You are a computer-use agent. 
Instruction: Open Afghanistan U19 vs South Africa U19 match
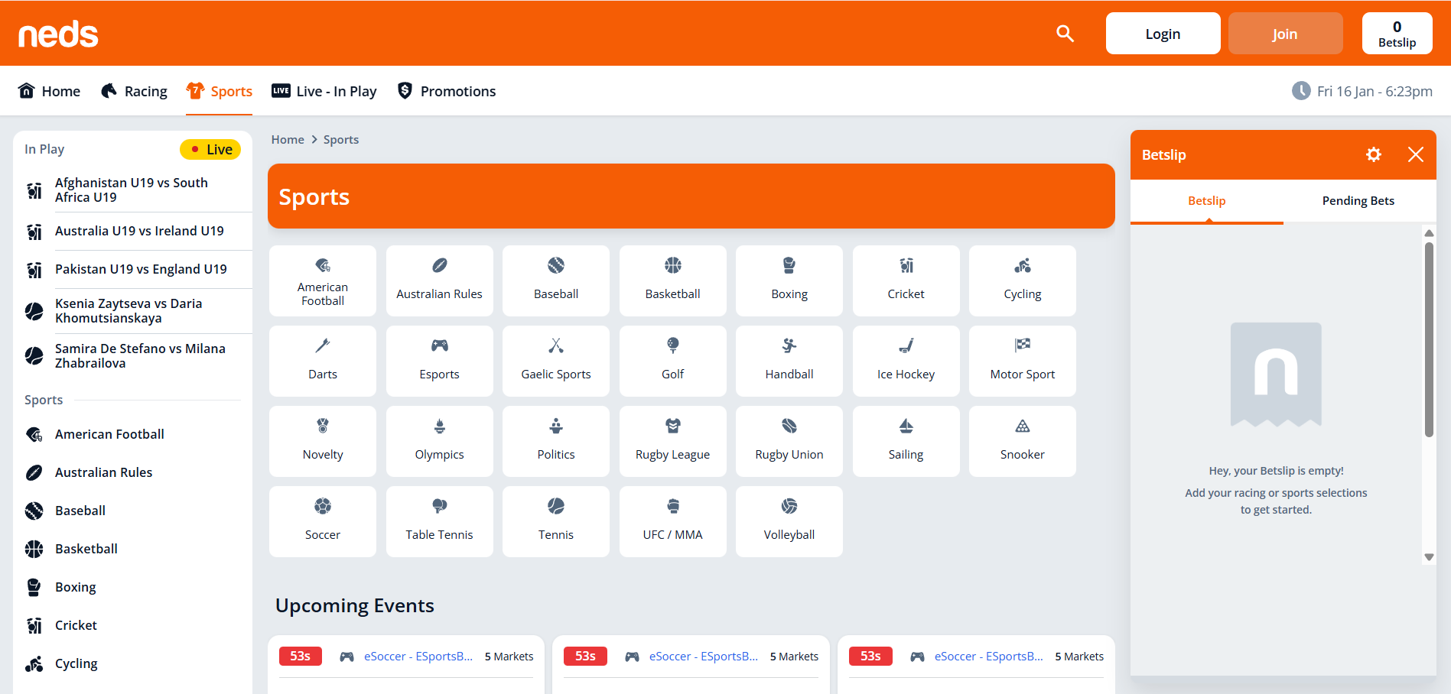click(133, 190)
